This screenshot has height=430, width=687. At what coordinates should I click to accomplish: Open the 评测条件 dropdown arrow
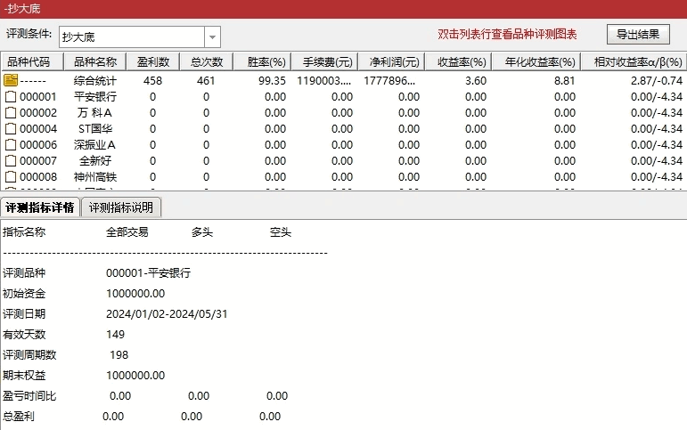(x=212, y=37)
